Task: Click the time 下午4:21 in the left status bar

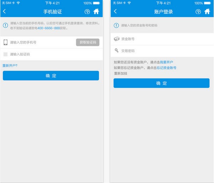Action: (x=52, y=3)
